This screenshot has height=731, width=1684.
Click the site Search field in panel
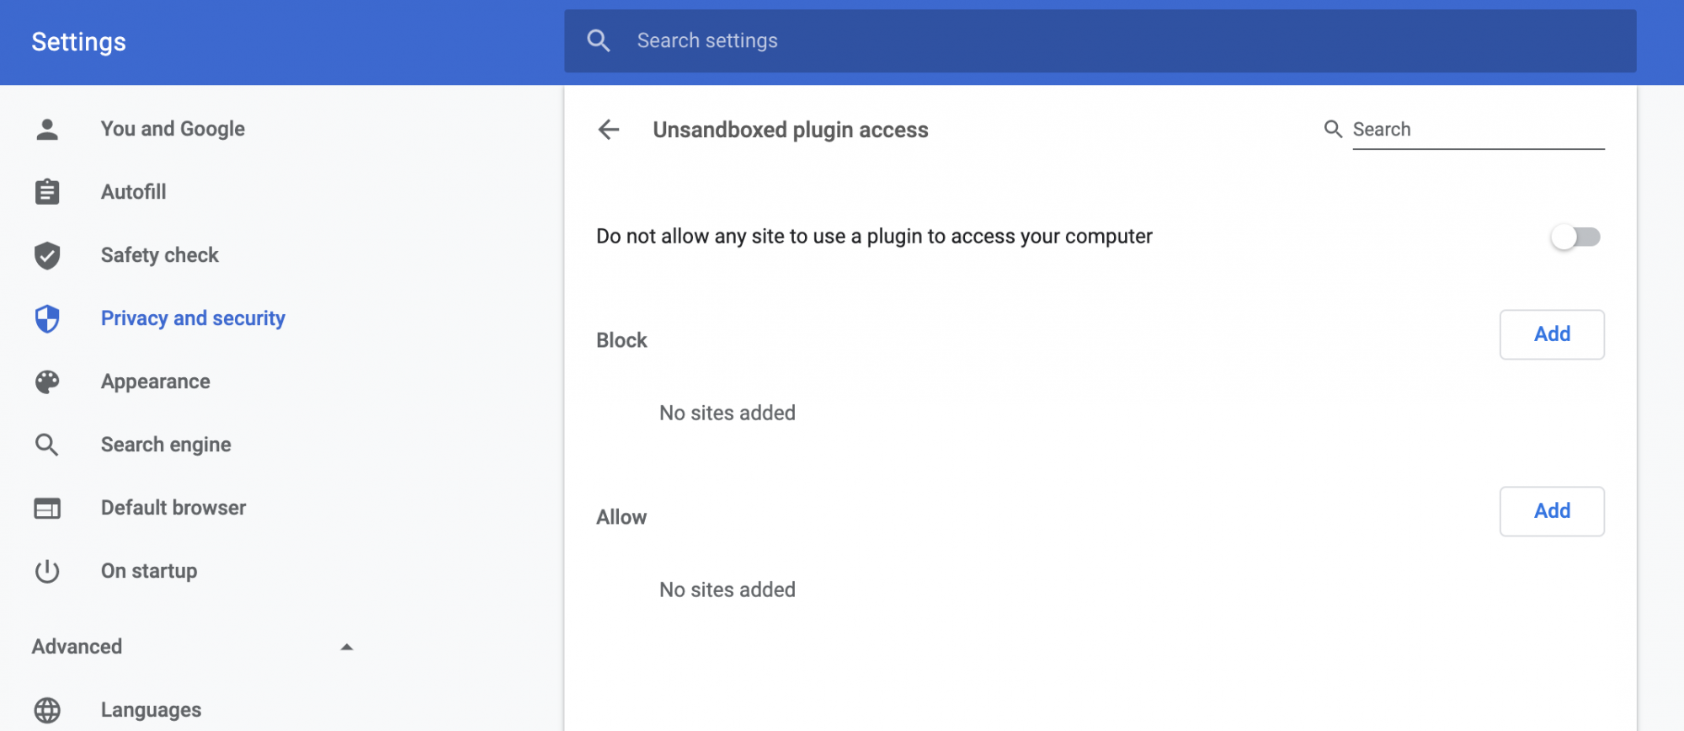[x=1477, y=130]
